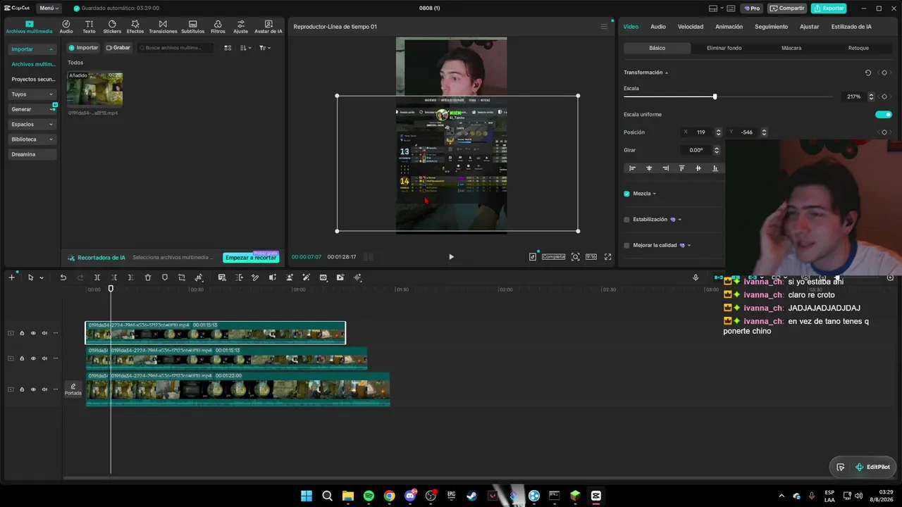Screen dimensions: 902x507
Task: Lock the bottom video track
Action: tap(22, 389)
